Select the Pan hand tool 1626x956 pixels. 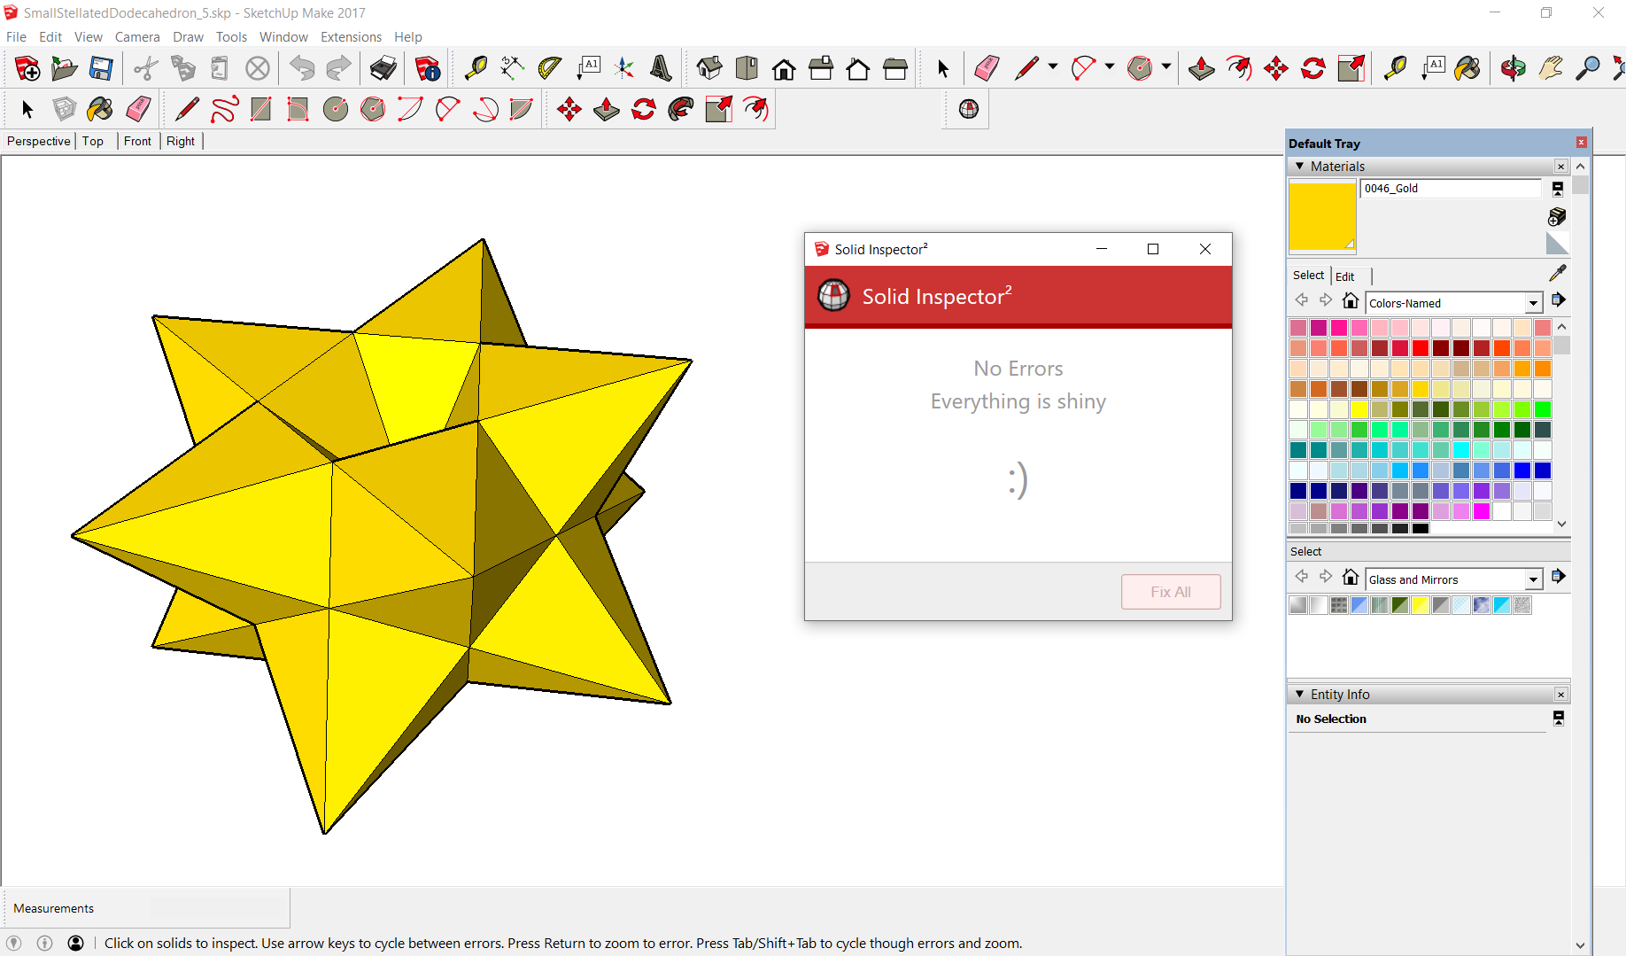[1551, 68]
